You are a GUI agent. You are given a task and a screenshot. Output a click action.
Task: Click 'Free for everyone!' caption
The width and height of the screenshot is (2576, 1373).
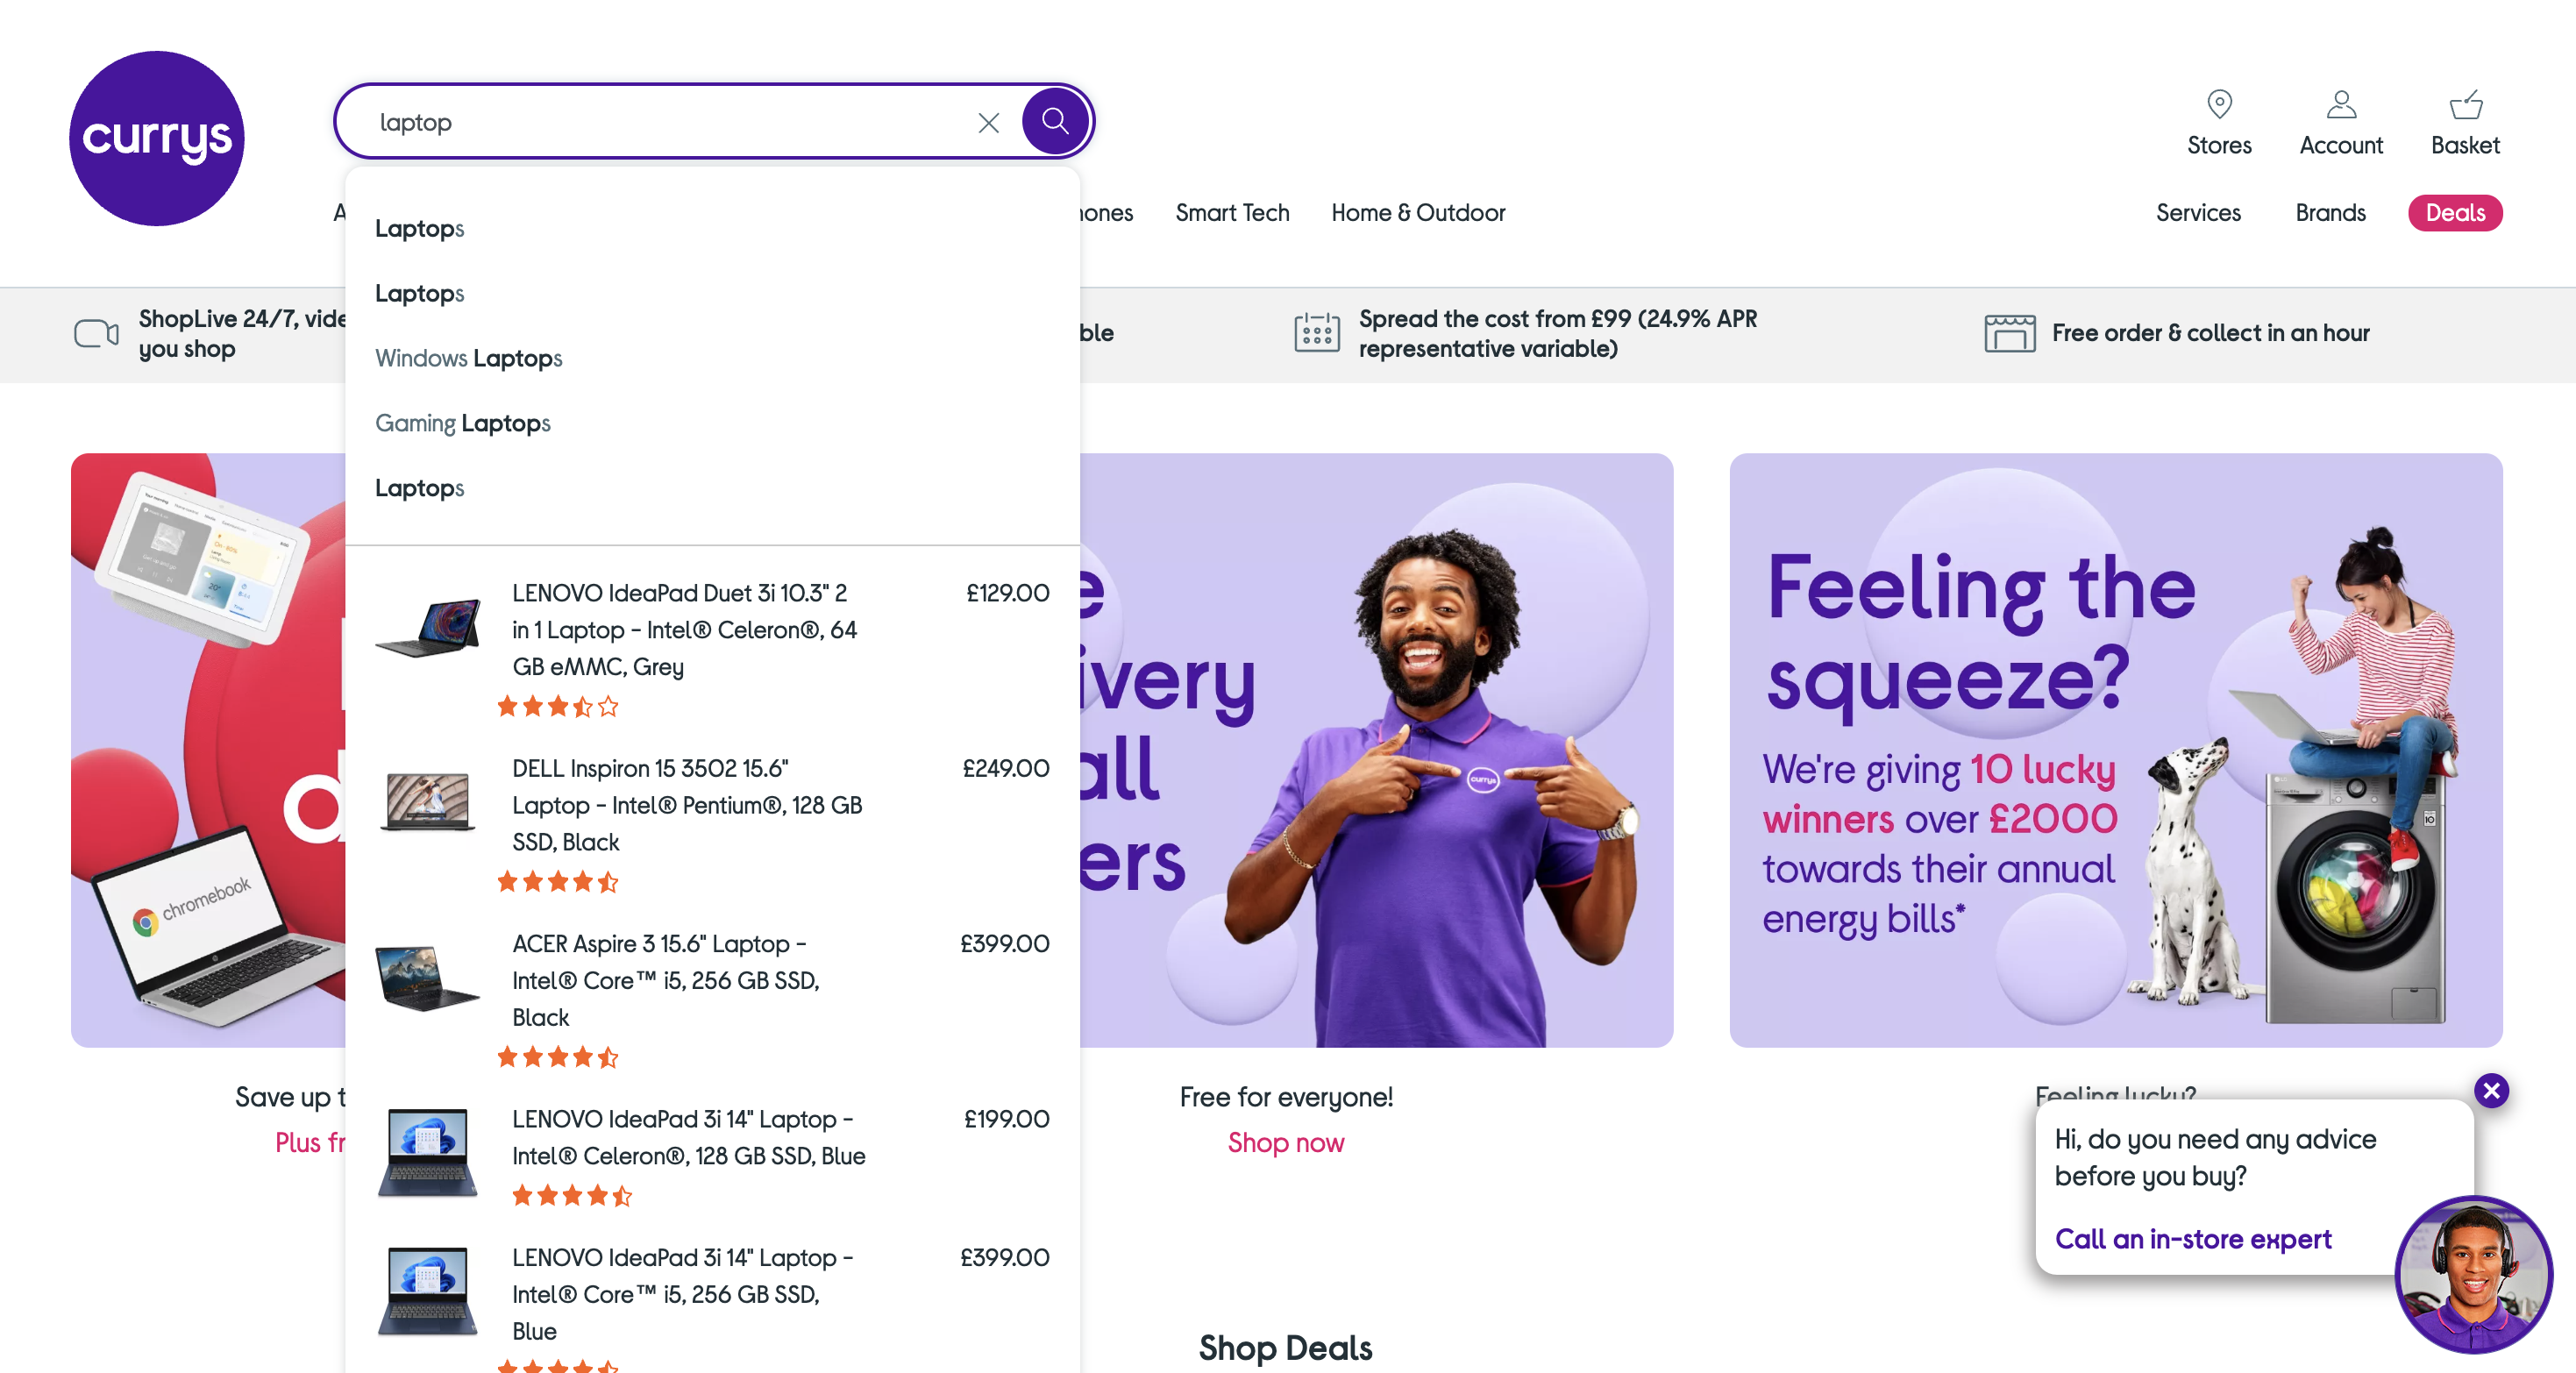[x=1286, y=1097]
